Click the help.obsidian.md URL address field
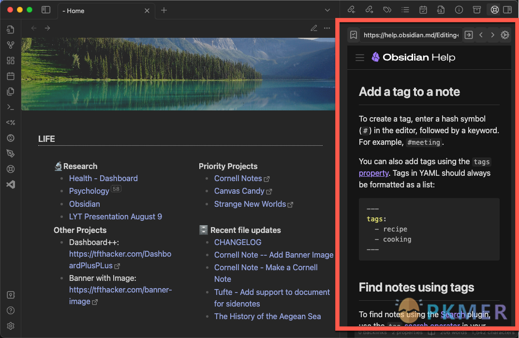This screenshot has width=519, height=338. coord(411,35)
